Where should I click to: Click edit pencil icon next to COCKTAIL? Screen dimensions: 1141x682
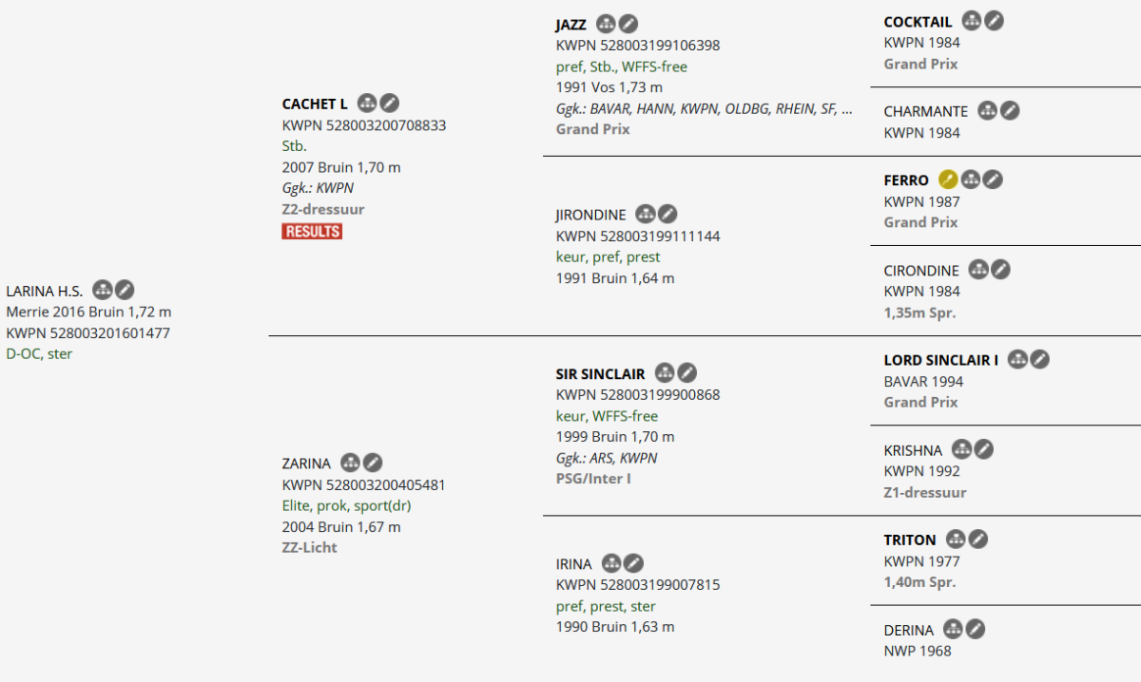(994, 20)
